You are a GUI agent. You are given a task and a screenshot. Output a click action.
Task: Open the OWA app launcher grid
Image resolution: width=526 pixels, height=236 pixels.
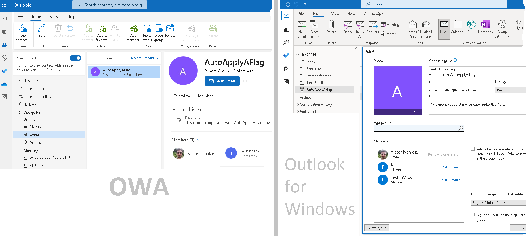coord(4,5)
